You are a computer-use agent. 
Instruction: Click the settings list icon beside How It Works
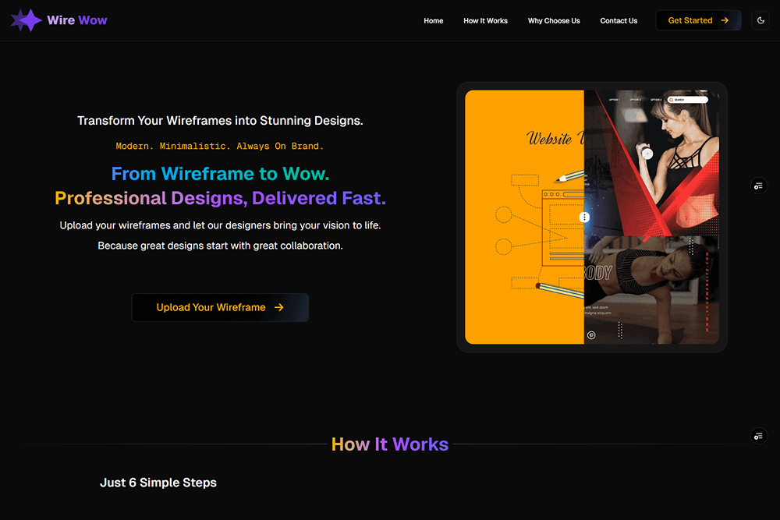[758, 436]
